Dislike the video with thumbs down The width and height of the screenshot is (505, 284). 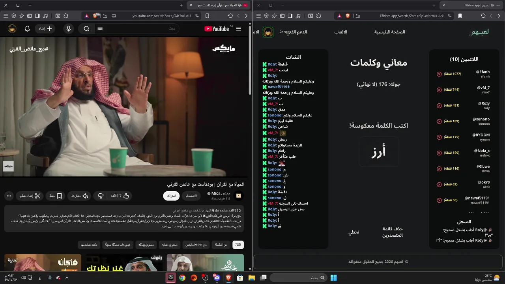pyautogui.click(x=101, y=196)
